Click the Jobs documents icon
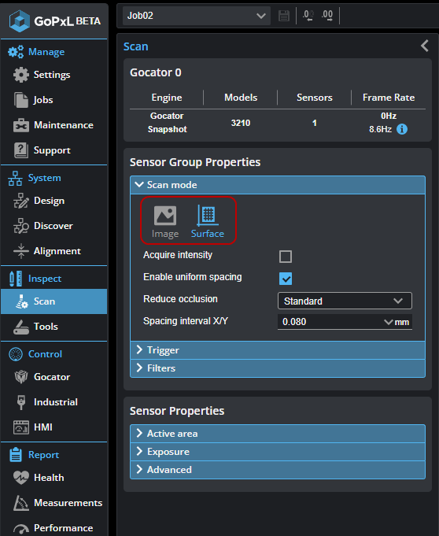439x536 pixels. 20,100
